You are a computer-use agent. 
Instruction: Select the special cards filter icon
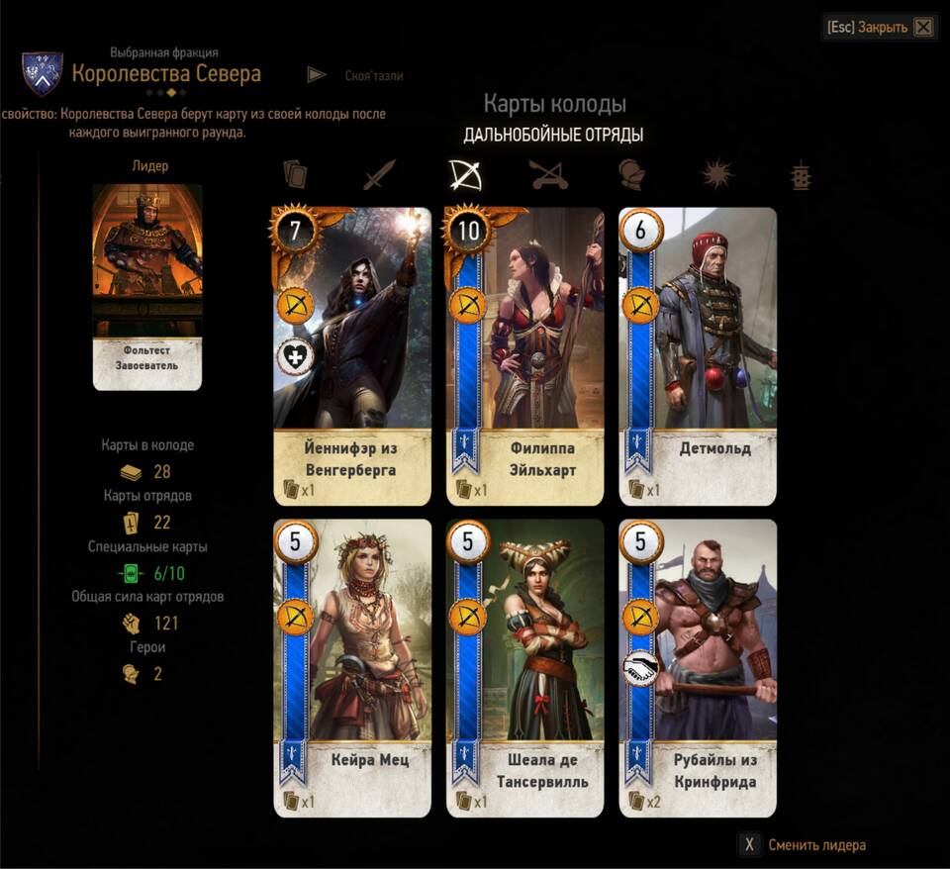tap(801, 176)
